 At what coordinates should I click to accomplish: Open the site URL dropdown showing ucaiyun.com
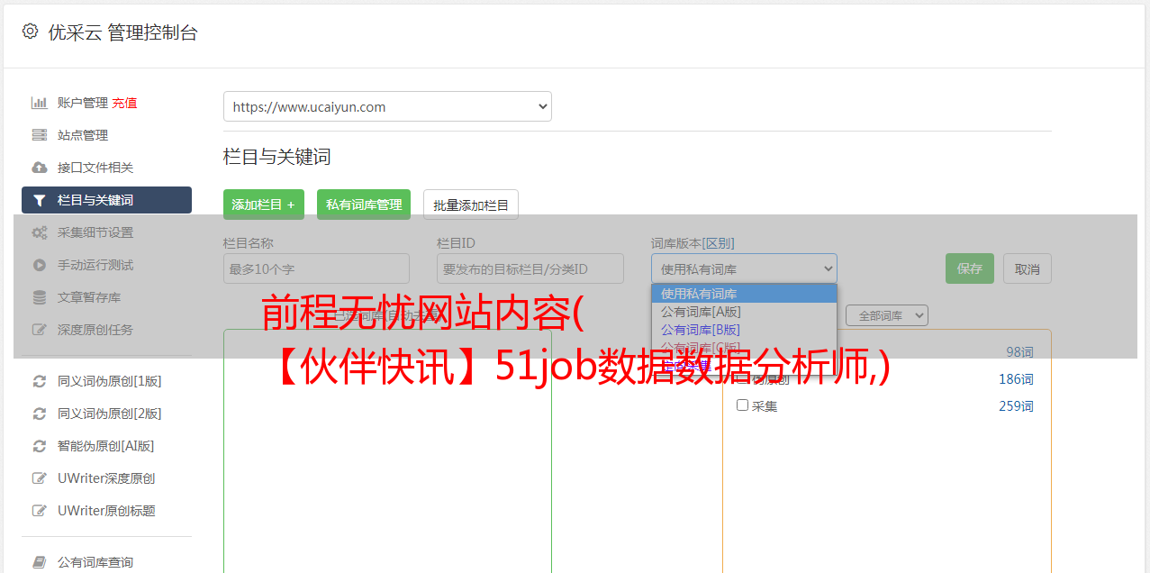tap(387, 106)
